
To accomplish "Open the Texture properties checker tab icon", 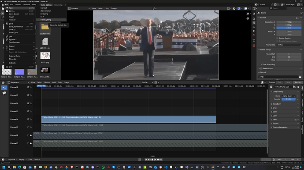I will 254,46.
